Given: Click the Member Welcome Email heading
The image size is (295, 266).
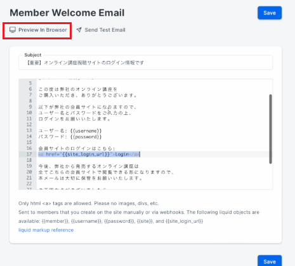Looking at the screenshot, I should 67,13.
